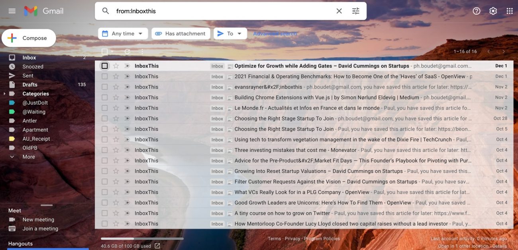Screen dimensions: 518x250
Task: Open Settings gear icon
Action: pos(493,11)
